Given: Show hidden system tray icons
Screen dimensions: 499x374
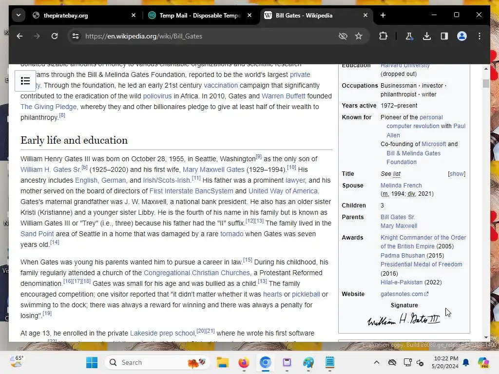Looking at the screenshot, I should 377,362.
